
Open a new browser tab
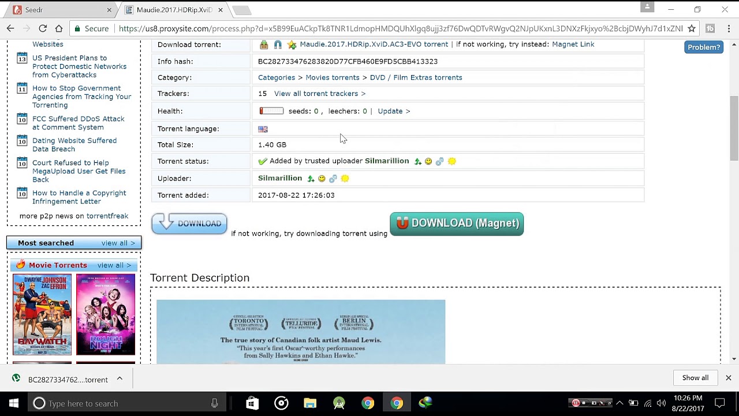pos(242,10)
